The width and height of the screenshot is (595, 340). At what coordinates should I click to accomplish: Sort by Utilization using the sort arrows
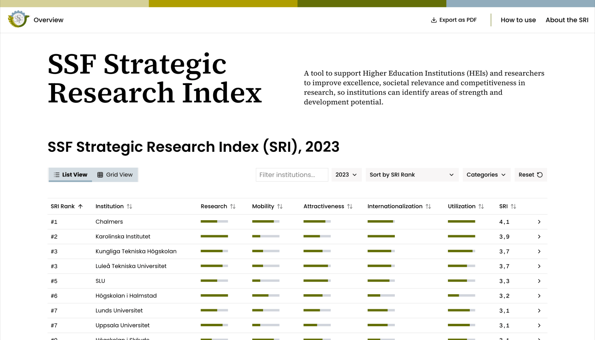point(481,206)
